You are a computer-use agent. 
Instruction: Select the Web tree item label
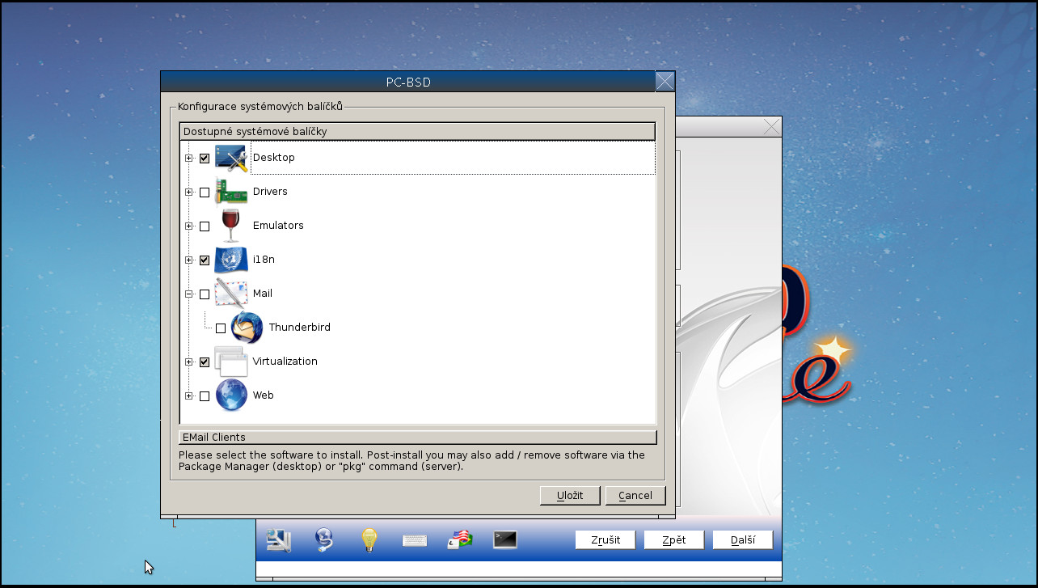tap(263, 396)
